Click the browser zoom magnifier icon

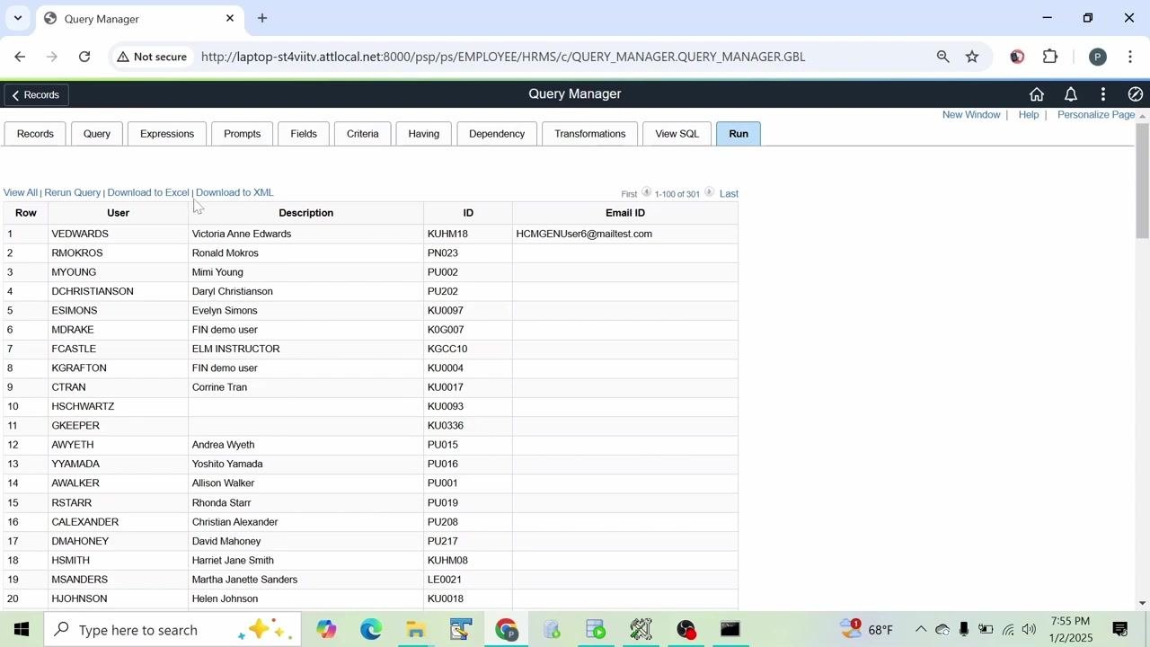942,57
